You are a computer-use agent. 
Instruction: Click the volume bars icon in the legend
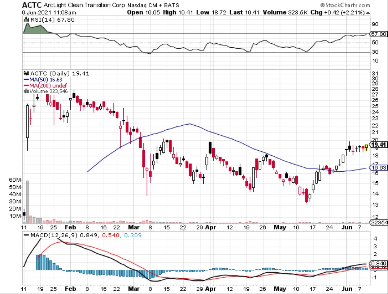26,91
